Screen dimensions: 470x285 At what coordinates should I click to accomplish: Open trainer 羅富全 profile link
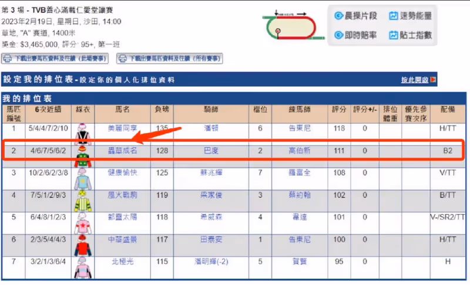(x=300, y=172)
